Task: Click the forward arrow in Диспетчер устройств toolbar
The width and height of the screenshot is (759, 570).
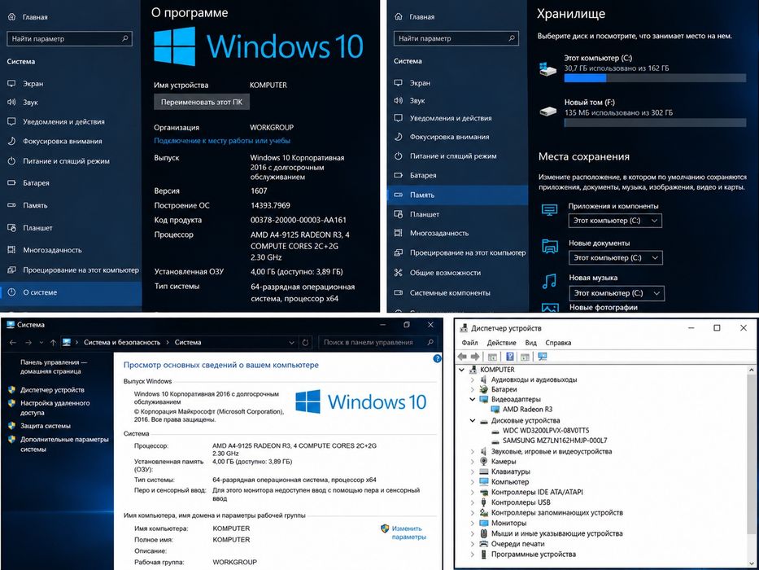Action: coord(475,357)
